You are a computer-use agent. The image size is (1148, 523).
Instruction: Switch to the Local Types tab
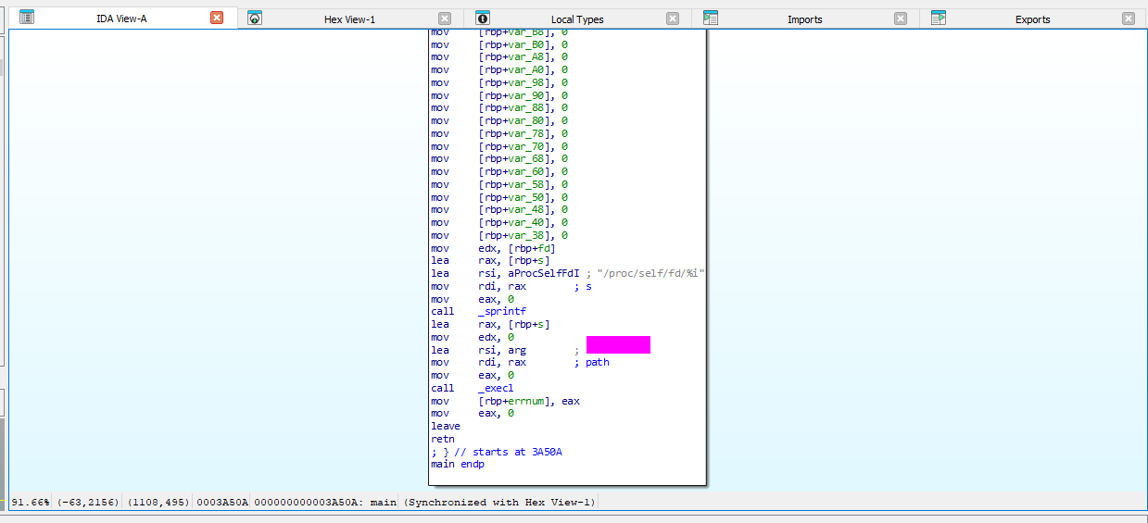point(577,19)
